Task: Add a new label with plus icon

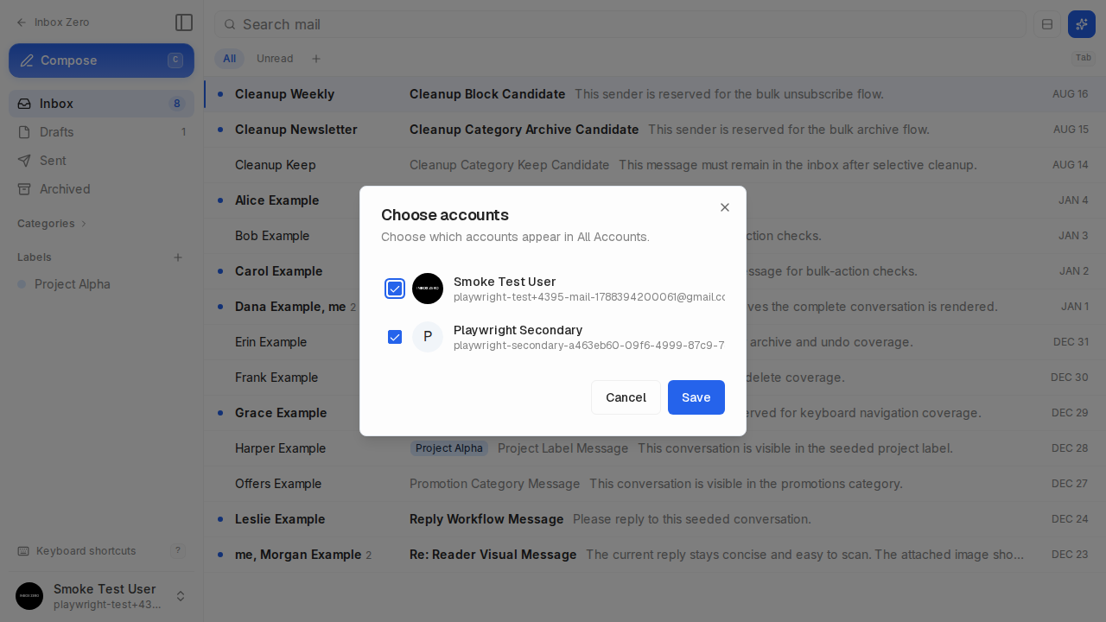Action: (178, 257)
